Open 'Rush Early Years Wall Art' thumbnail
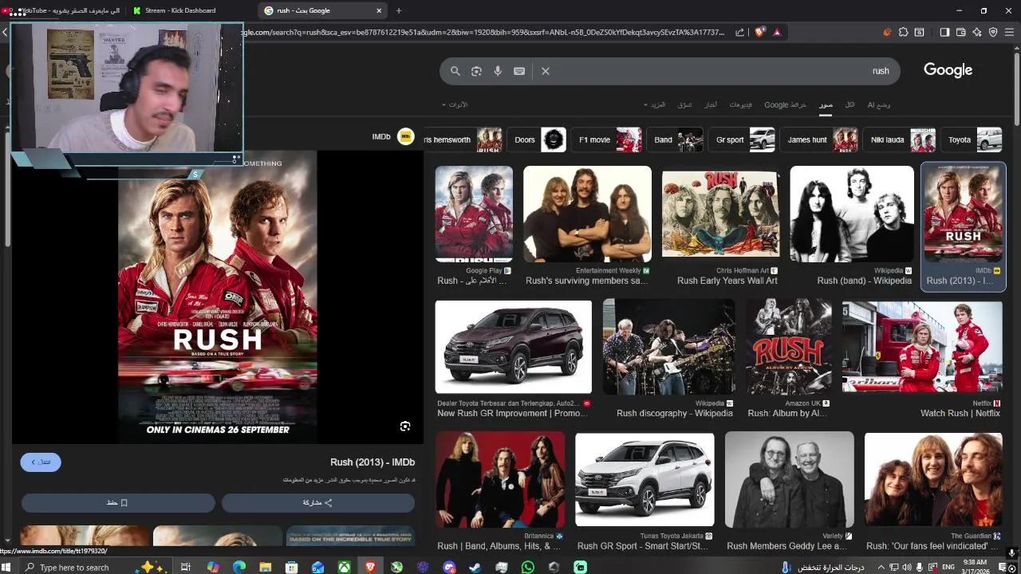The image size is (1021, 574). (x=720, y=214)
